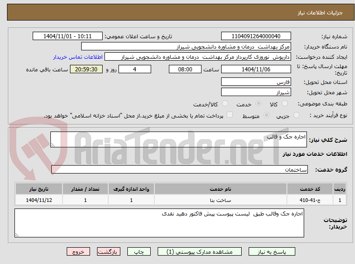Click the خروج exit button
Screen dimensions: 355x264
(78, 251)
